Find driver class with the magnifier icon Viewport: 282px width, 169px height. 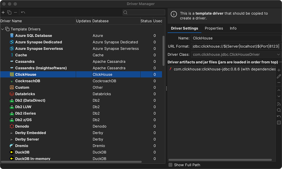click(279, 110)
